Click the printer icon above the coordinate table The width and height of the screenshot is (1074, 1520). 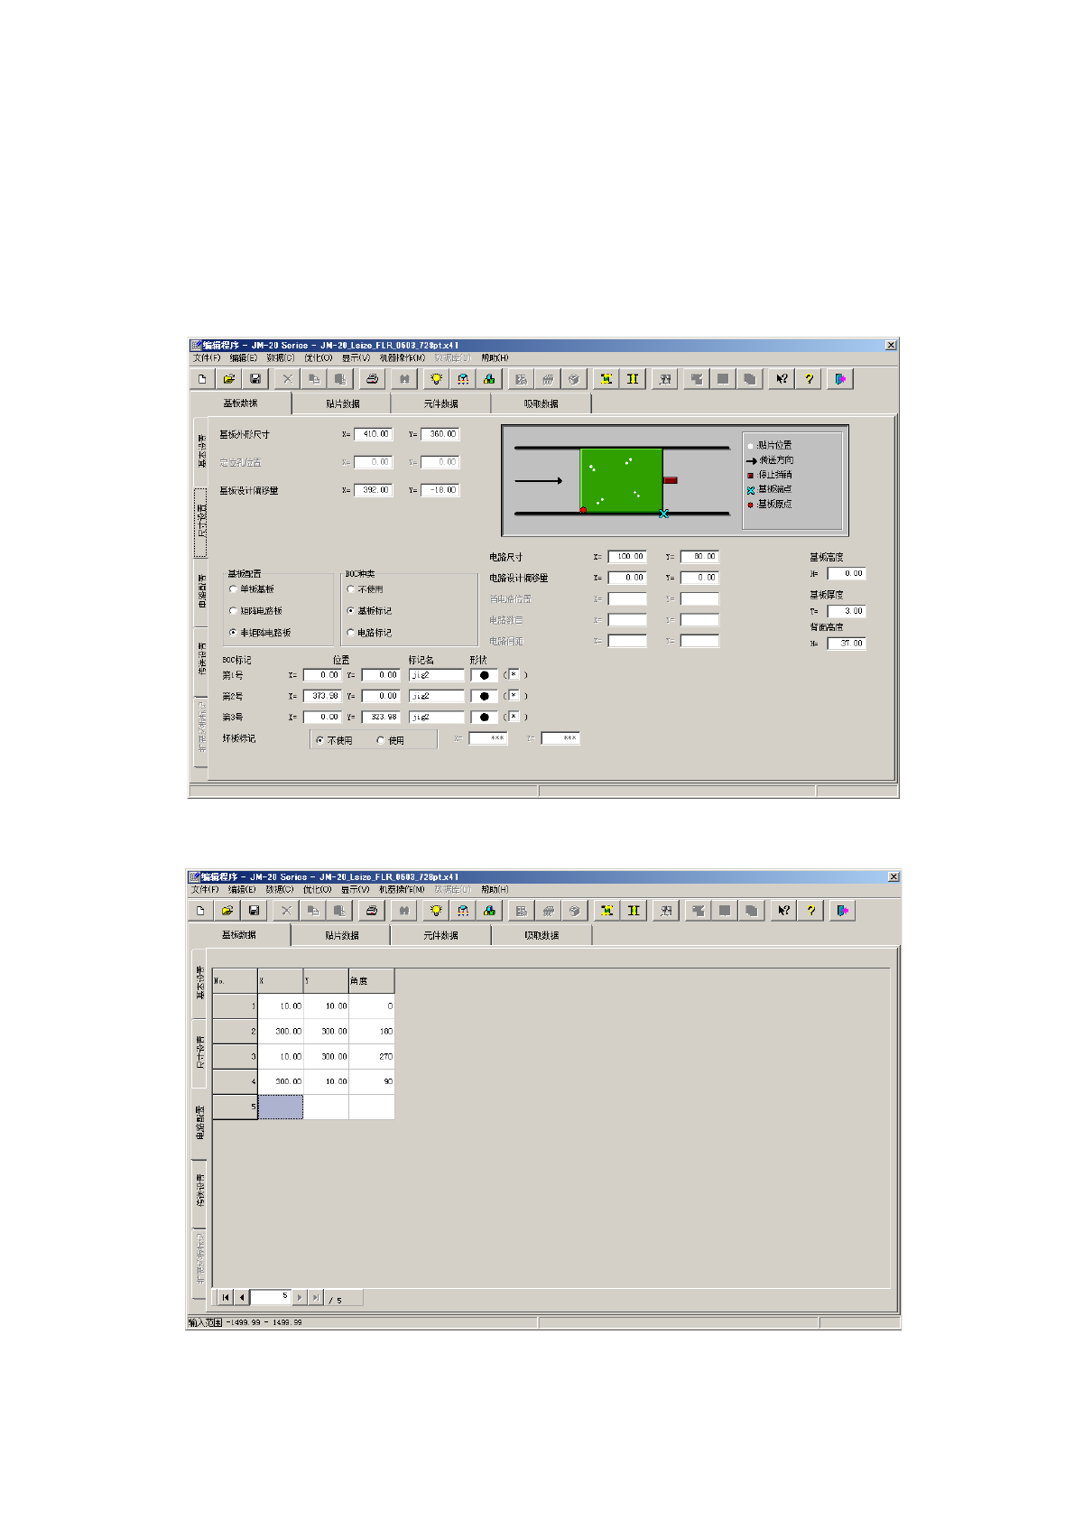(371, 911)
